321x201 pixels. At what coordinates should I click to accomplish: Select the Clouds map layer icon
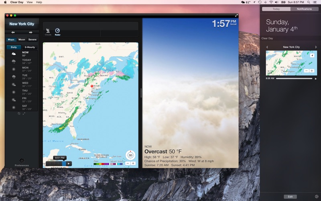click(x=48, y=32)
